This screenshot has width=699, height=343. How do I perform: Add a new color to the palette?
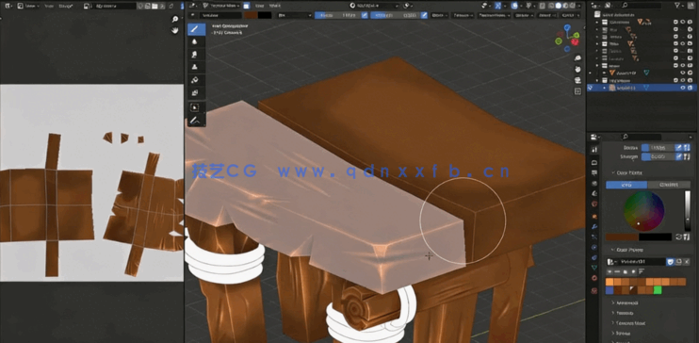[x=610, y=271]
